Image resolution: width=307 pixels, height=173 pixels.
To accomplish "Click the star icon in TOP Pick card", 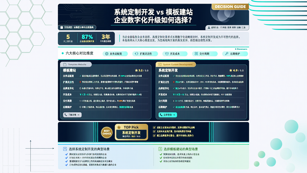I will click(119, 127).
